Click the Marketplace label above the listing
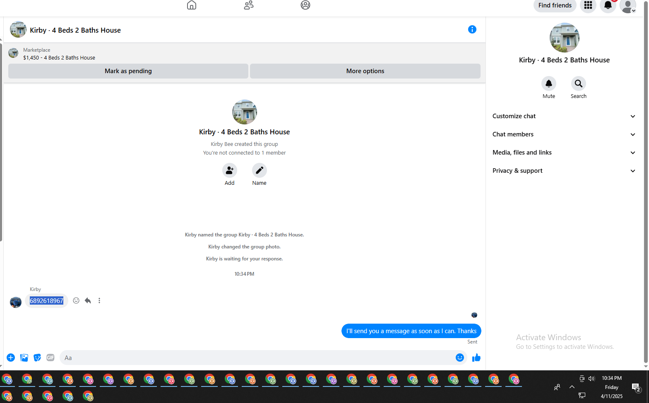The image size is (649, 403). pyautogui.click(x=37, y=50)
